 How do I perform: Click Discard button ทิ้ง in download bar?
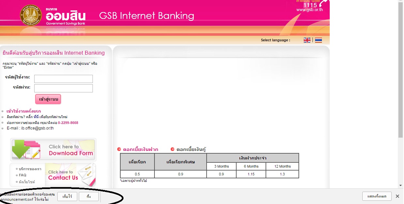pyautogui.click(x=89, y=197)
